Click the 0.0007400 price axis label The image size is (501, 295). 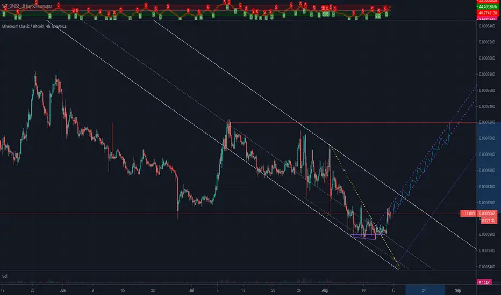(x=487, y=106)
